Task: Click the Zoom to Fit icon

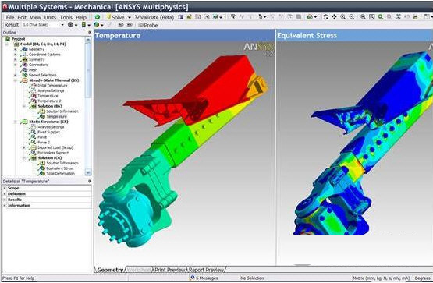Action: [371, 17]
